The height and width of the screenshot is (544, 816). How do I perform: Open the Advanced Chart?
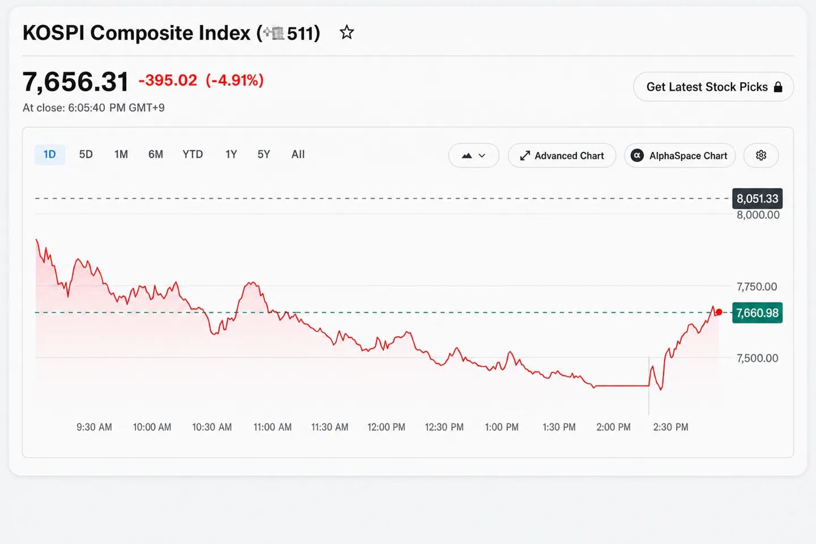(562, 155)
